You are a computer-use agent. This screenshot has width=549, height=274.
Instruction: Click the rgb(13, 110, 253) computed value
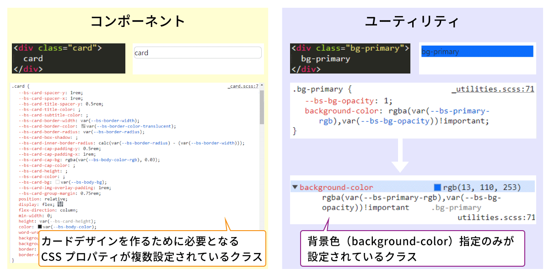(x=482, y=187)
